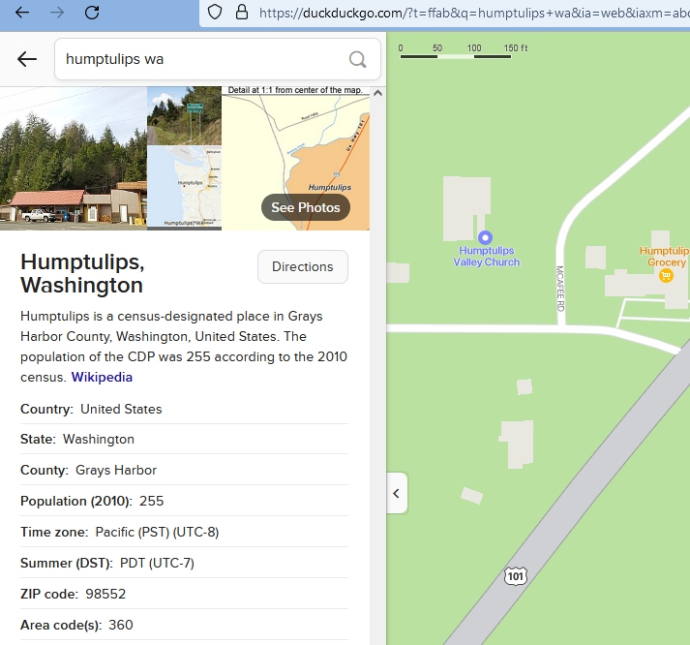Click the browser address bar URL

[465, 13]
